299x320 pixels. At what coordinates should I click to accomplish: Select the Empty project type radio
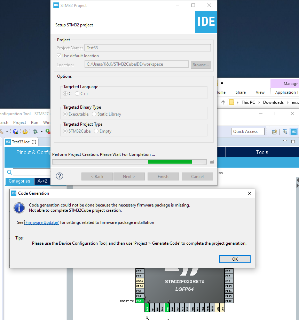click(x=96, y=131)
